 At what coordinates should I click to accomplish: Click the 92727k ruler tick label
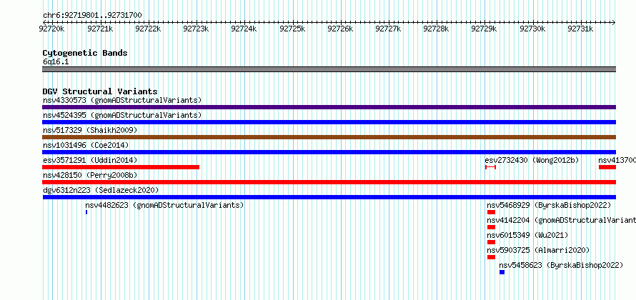point(388,29)
